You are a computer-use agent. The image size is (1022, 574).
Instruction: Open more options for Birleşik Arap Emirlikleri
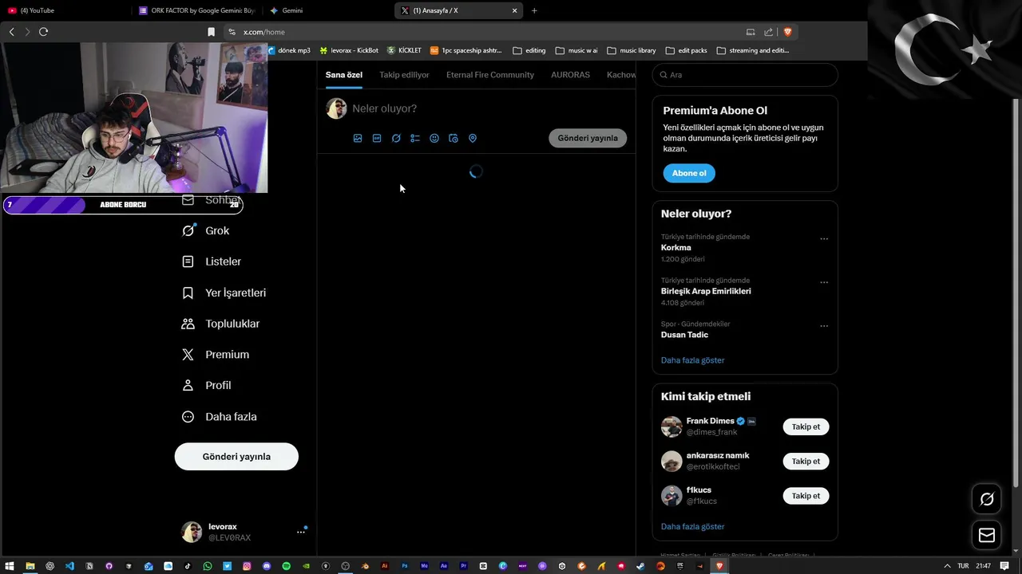(x=824, y=282)
